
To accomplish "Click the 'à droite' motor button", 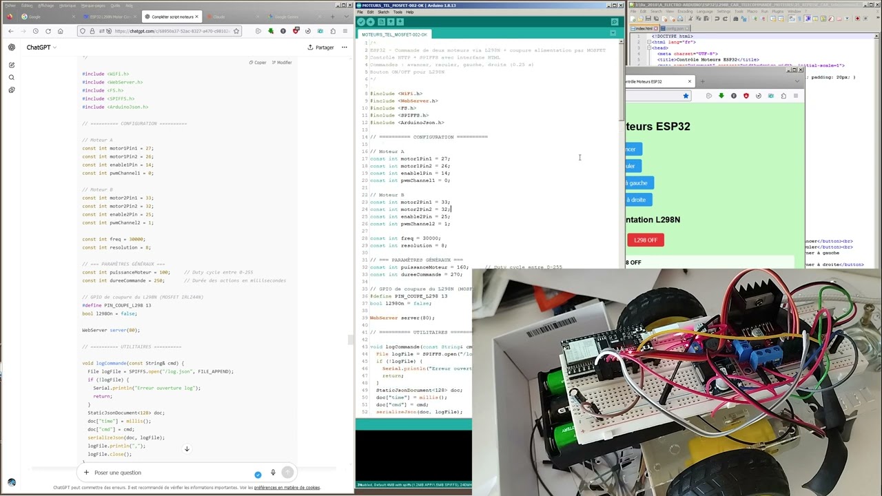I will click(637, 200).
